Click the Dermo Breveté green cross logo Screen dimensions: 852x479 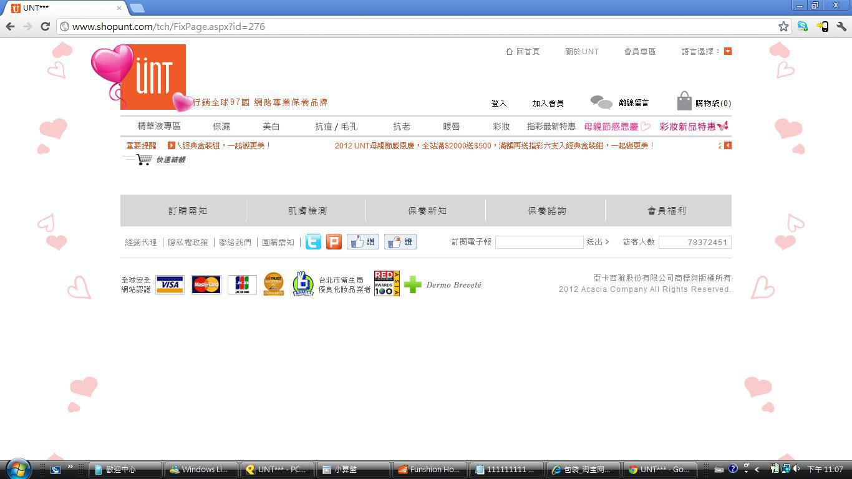click(x=412, y=284)
